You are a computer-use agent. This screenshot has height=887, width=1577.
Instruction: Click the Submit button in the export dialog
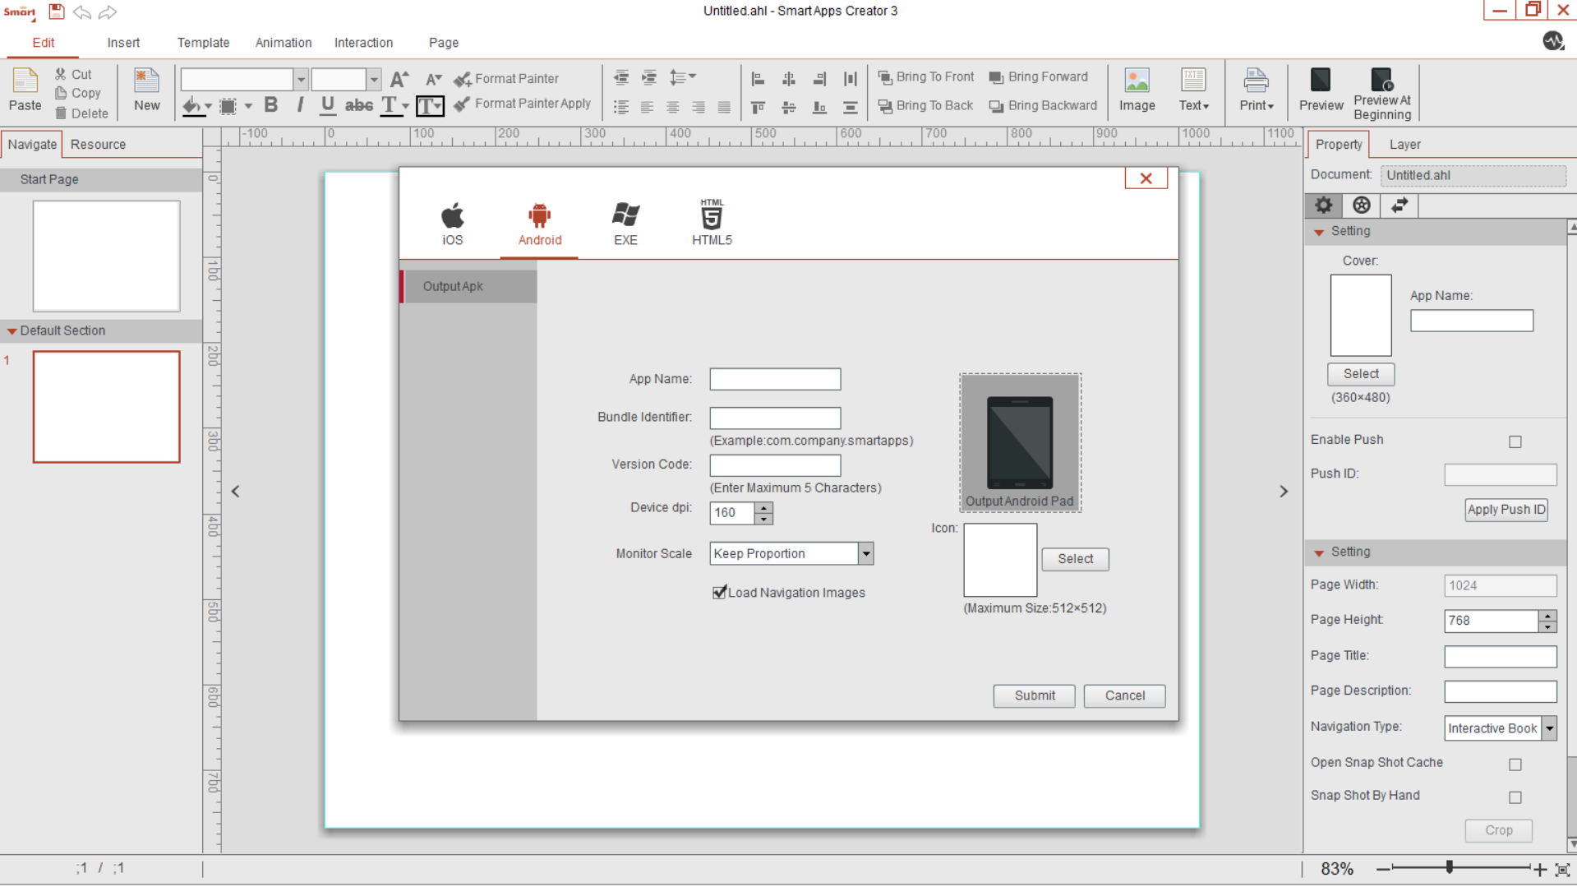[x=1034, y=695]
